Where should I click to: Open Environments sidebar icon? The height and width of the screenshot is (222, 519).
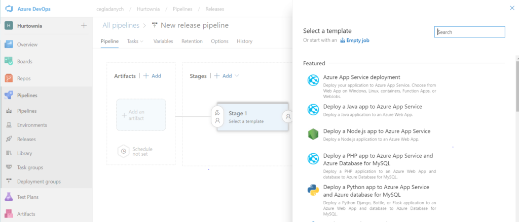click(9, 125)
